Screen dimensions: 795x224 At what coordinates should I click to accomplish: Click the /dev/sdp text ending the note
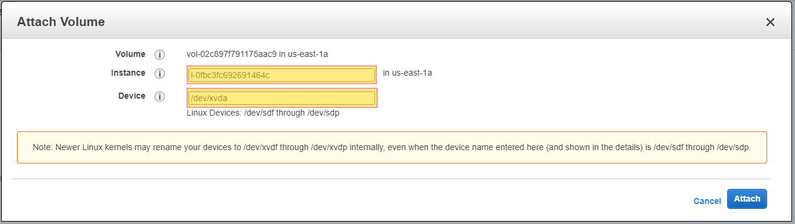point(734,147)
